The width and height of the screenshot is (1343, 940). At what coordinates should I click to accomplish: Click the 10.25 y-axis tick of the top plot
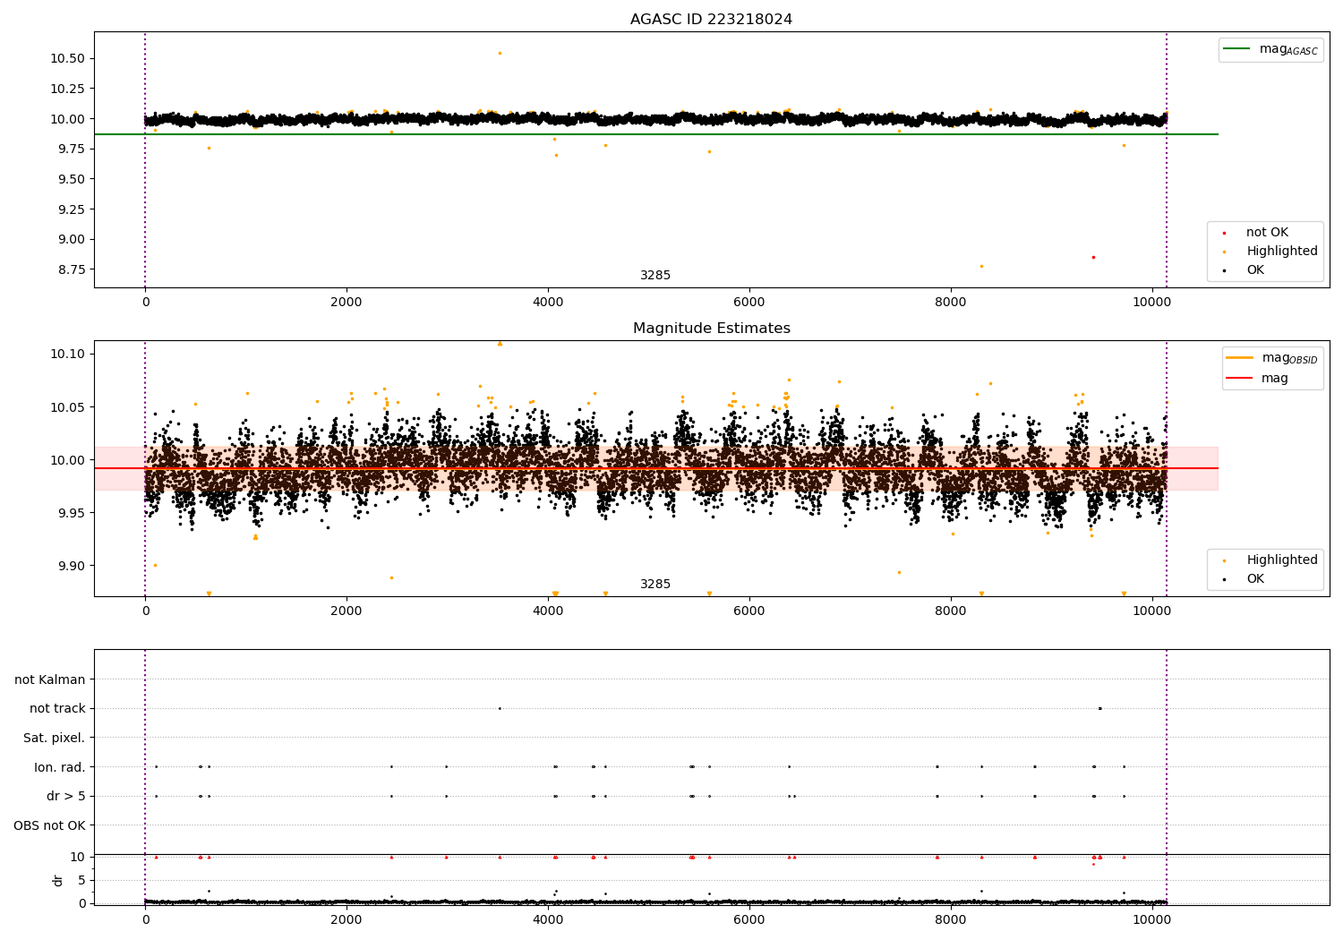coord(68,89)
